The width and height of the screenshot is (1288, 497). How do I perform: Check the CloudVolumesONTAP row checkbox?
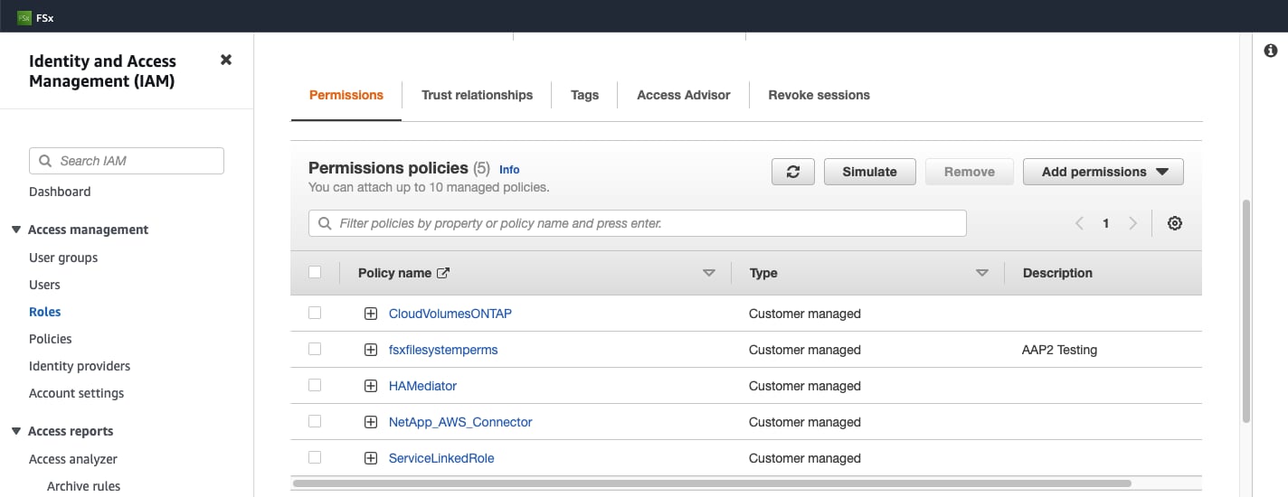coord(315,313)
